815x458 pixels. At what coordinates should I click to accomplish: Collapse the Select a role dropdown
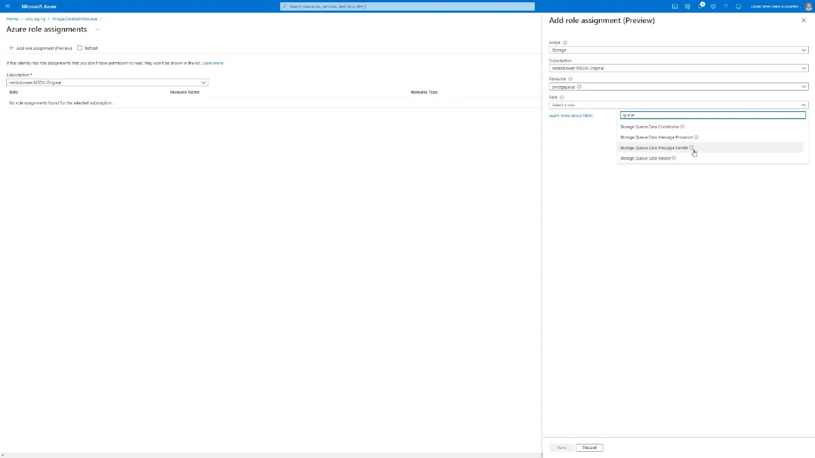pyautogui.click(x=679, y=105)
